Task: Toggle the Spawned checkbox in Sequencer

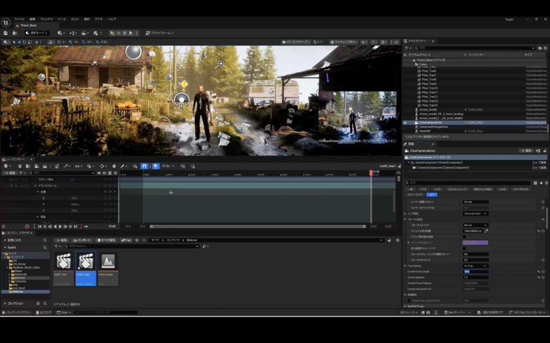Action: click(73, 179)
